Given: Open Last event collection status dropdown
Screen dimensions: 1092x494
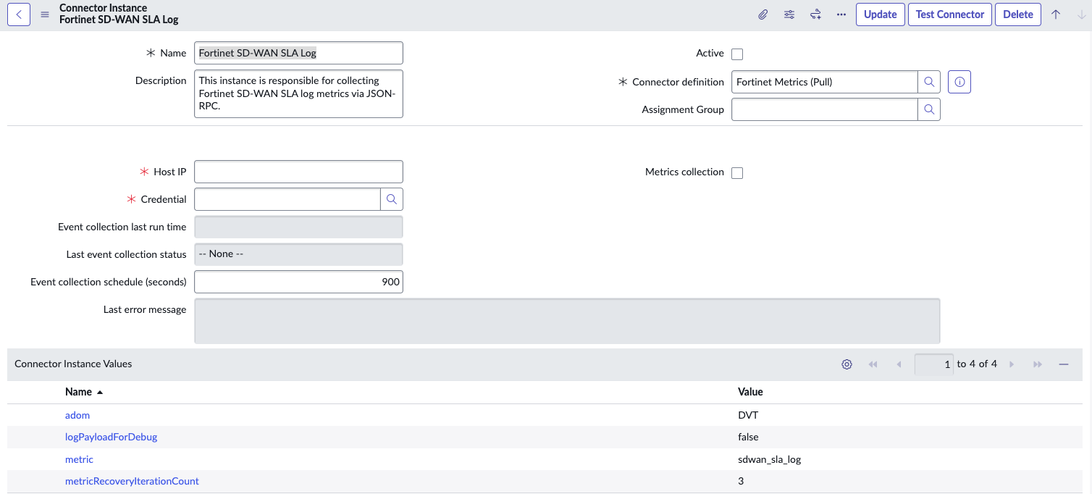Looking at the screenshot, I should click(x=298, y=254).
